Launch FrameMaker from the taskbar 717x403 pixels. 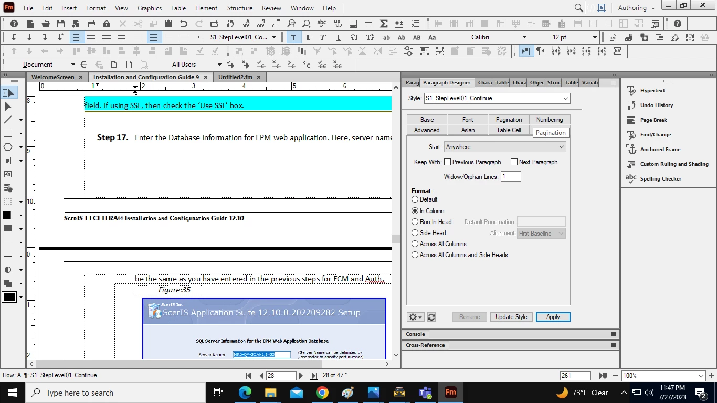click(450, 393)
